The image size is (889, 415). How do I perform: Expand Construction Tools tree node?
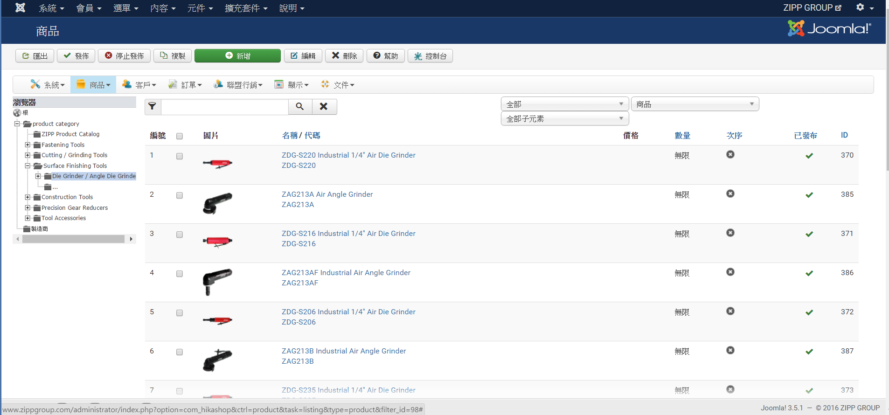(x=28, y=197)
